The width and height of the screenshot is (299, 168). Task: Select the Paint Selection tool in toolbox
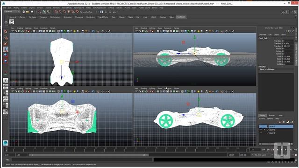point(6,43)
